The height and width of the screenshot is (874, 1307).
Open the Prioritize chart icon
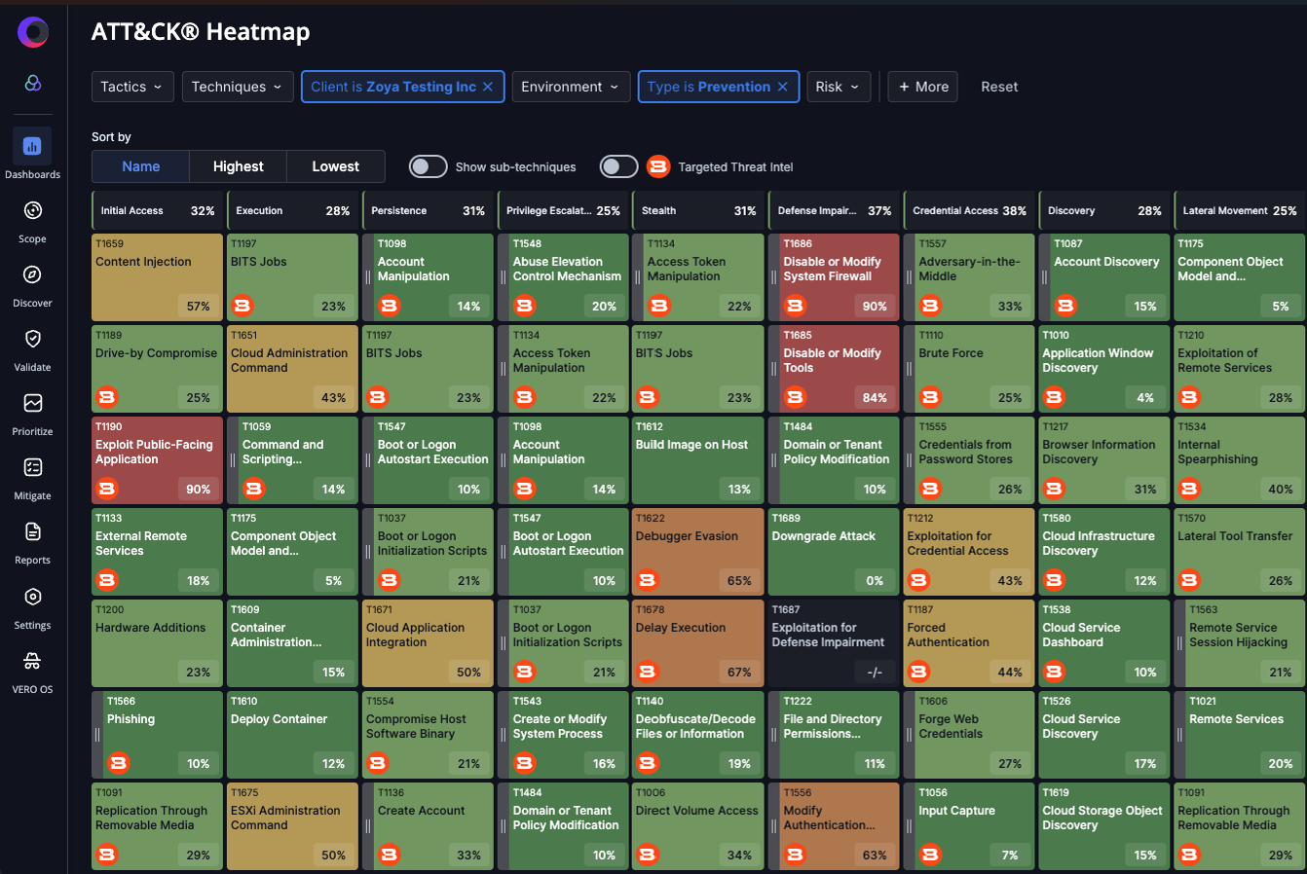[x=32, y=404]
